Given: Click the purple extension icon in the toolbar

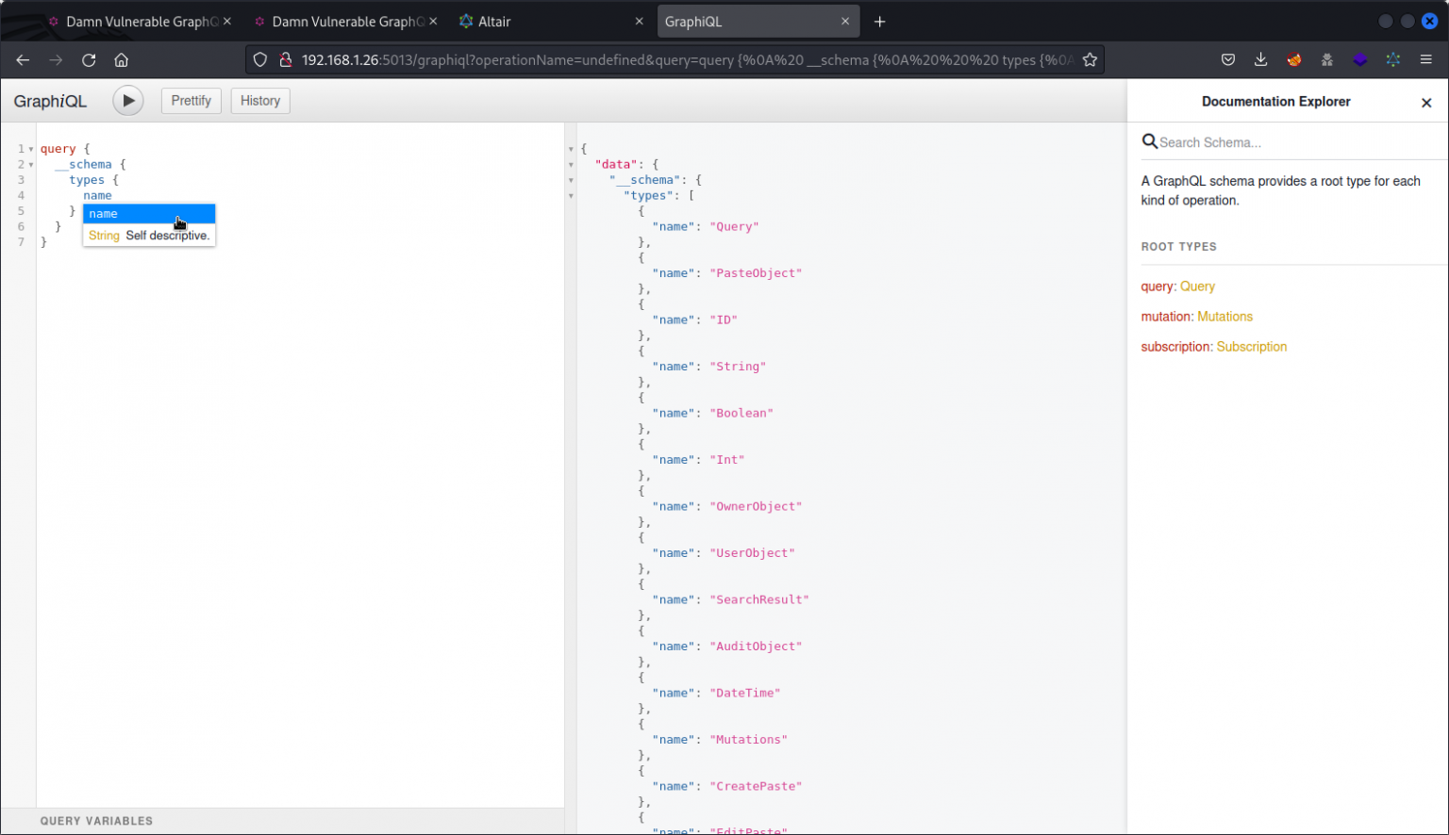Looking at the screenshot, I should click(x=1359, y=59).
